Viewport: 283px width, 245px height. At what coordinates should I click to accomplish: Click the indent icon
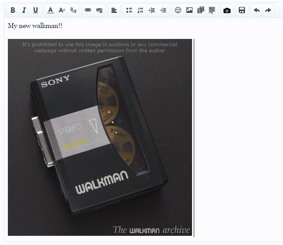click(x=163, y=10)
